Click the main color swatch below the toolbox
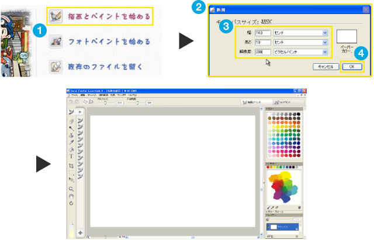The image size is (374, 240). coord(71,230)
